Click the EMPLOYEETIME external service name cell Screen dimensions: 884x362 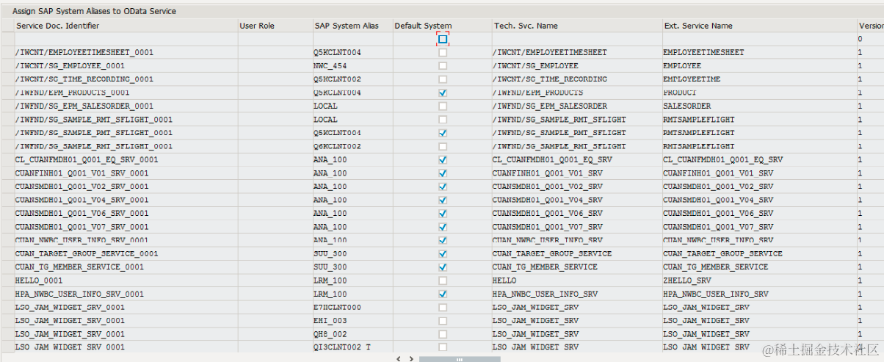(759, 79)
